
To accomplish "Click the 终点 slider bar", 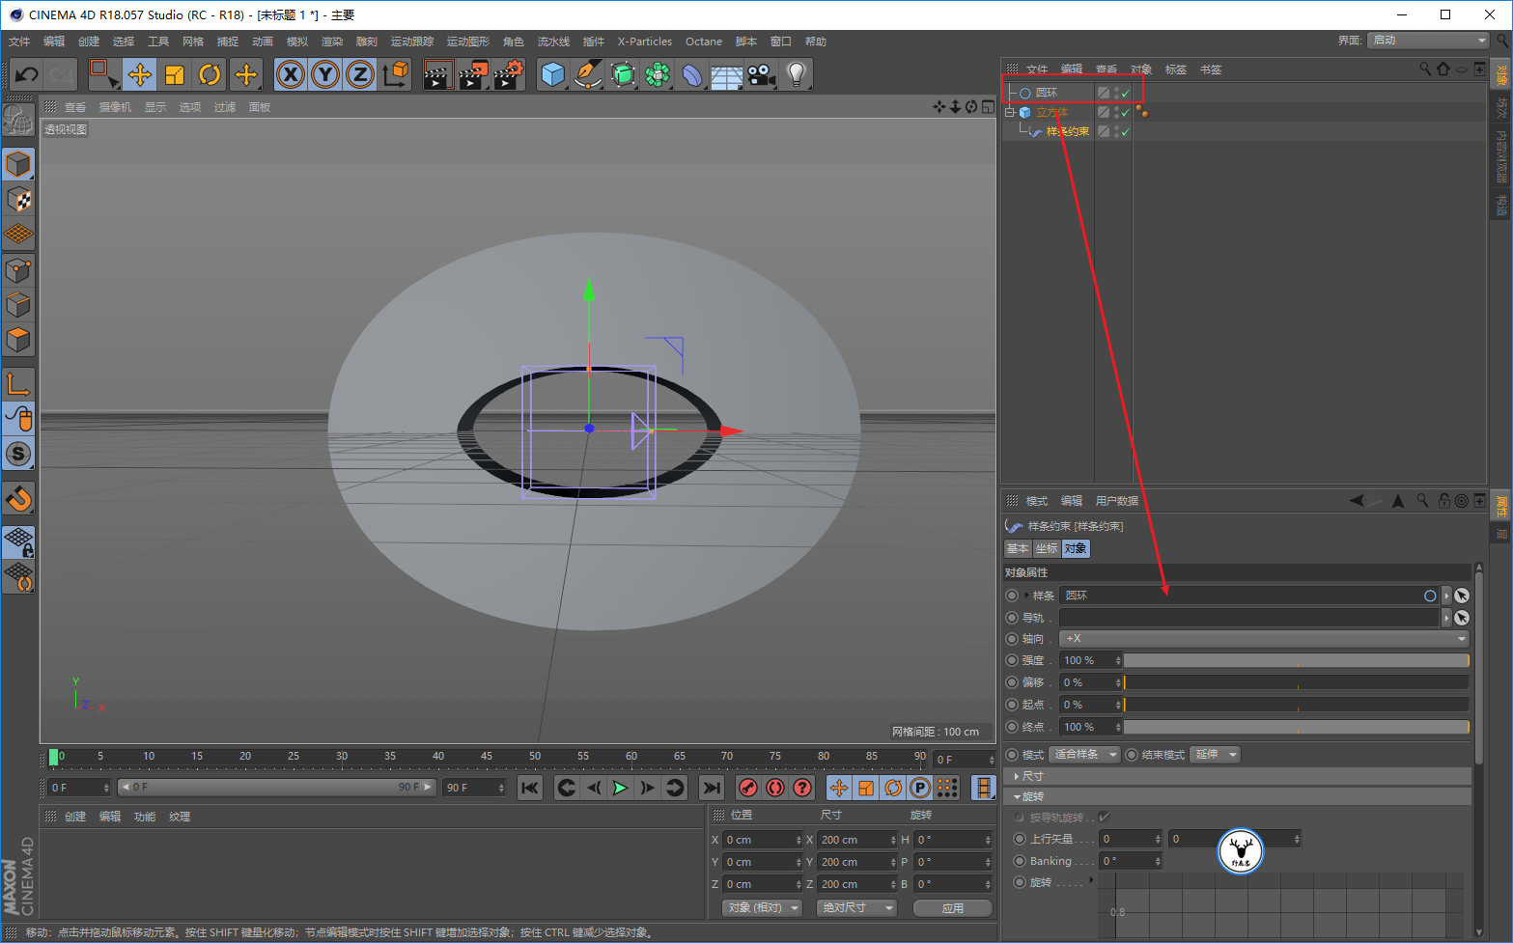I will [x=1297, y=727].
